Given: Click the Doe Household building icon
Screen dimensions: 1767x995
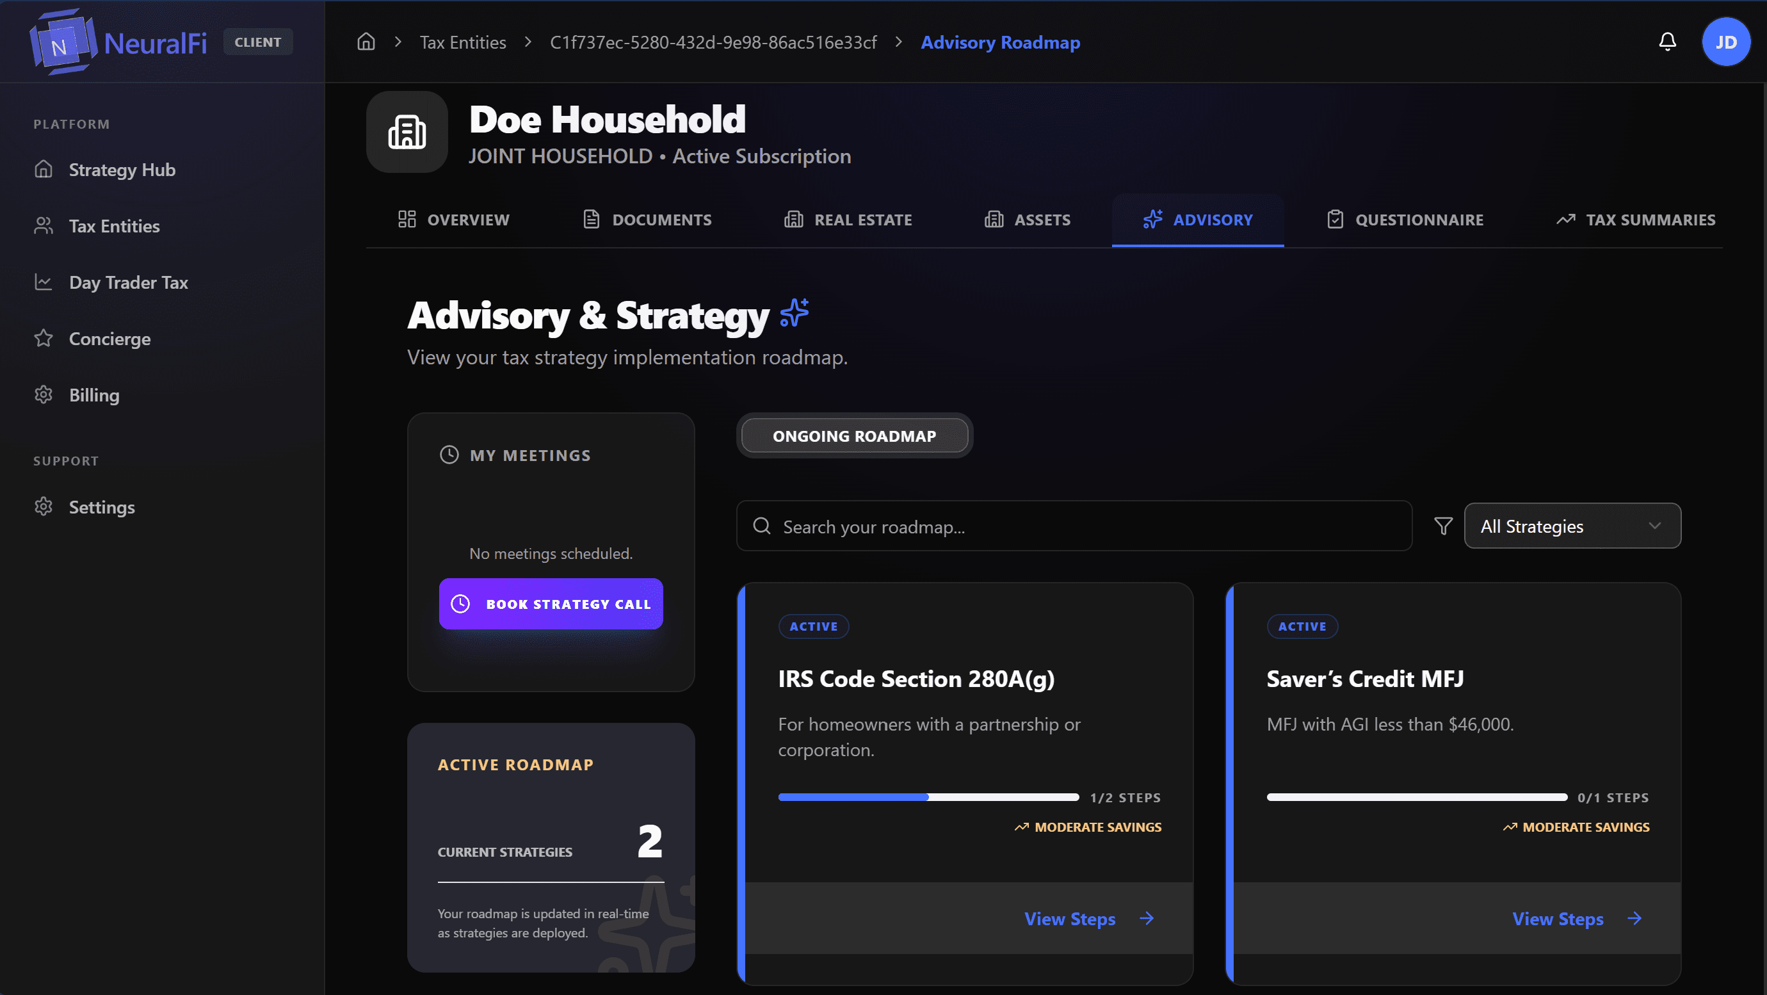Looking at the screenshot, I should [407, 132].
